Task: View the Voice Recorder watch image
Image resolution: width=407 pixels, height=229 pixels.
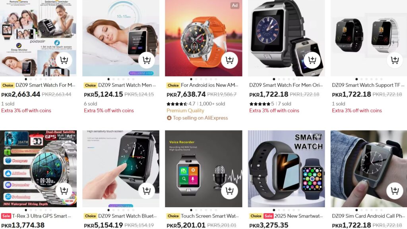Action: point(203,169)
